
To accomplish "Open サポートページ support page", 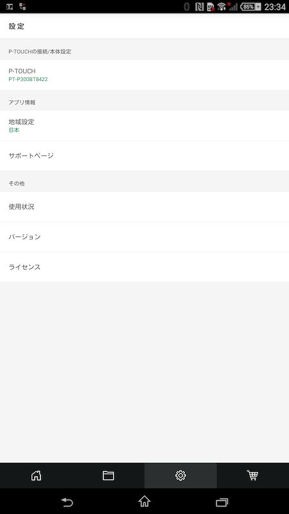I will 144,155.
